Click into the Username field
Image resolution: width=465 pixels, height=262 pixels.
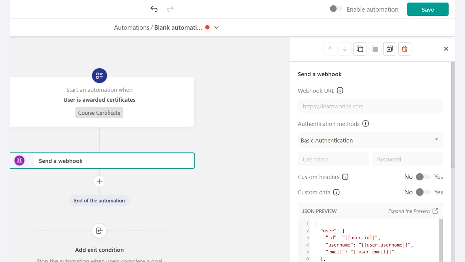[333, 159]
